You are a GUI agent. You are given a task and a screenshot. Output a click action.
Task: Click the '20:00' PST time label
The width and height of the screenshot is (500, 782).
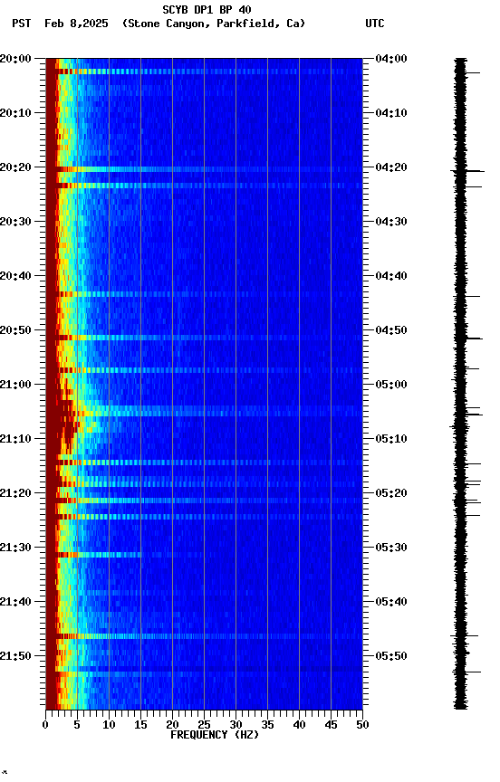pyautogui.click(x=15, y=59)
